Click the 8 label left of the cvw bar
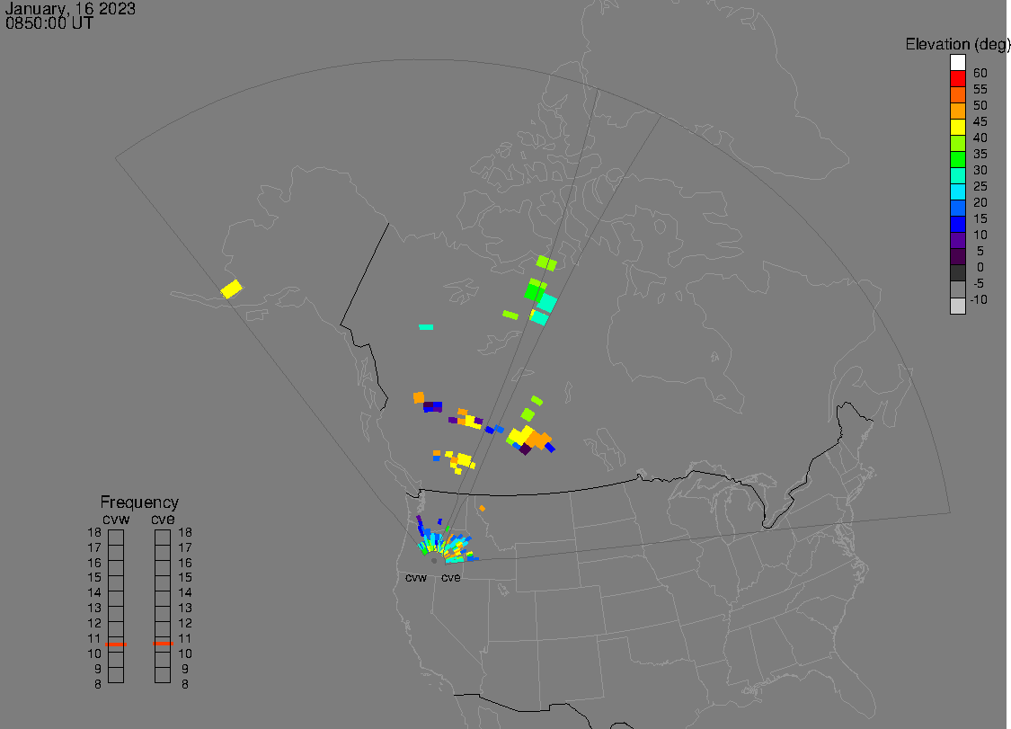The height and width of the screenshot is (729, 1011). point(97,684)
